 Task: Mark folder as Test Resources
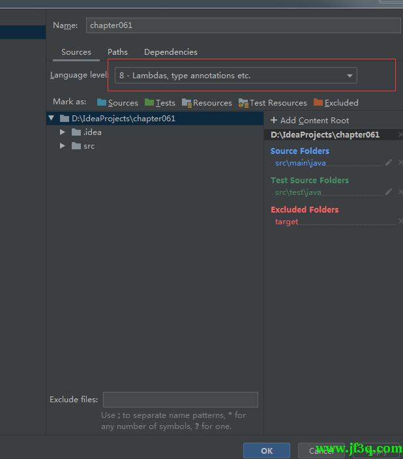(x=273, y=102)
